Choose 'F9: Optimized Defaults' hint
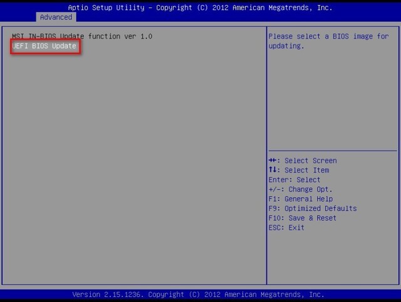This screenshot has width=401, height=302. [x=312, y=208]
